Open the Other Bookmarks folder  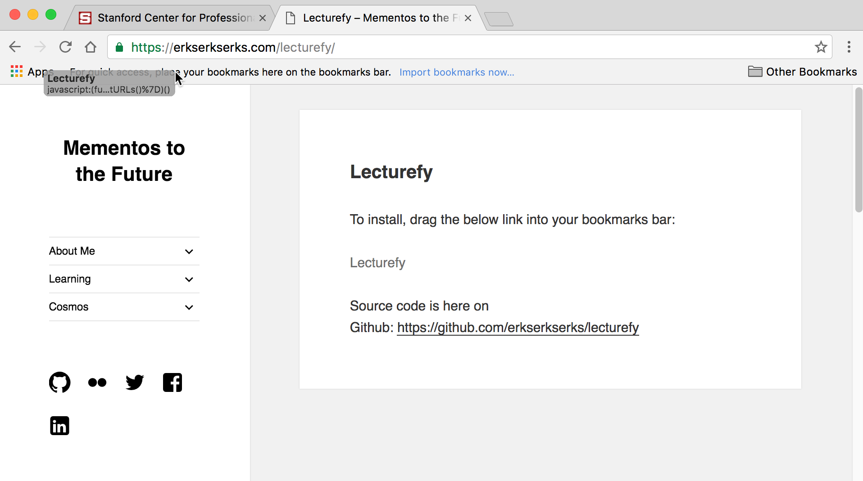point(802,72)
